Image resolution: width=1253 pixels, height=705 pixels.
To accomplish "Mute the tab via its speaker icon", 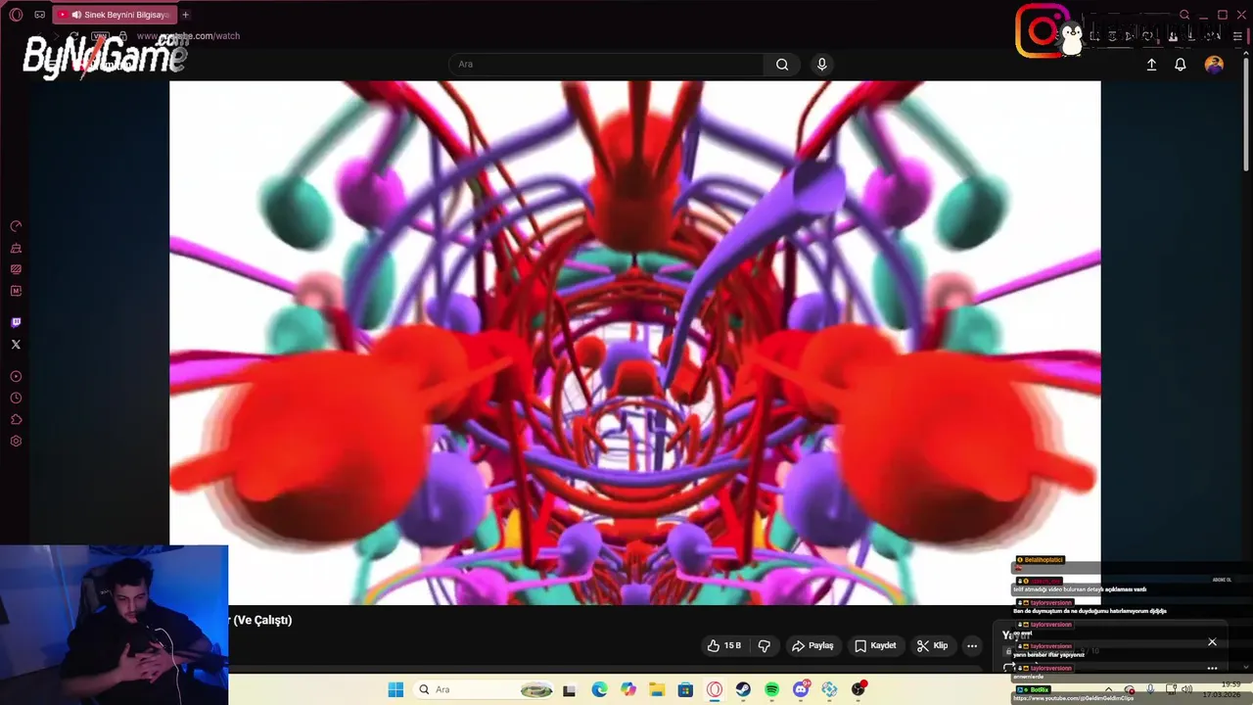I will tap(76, 15).
